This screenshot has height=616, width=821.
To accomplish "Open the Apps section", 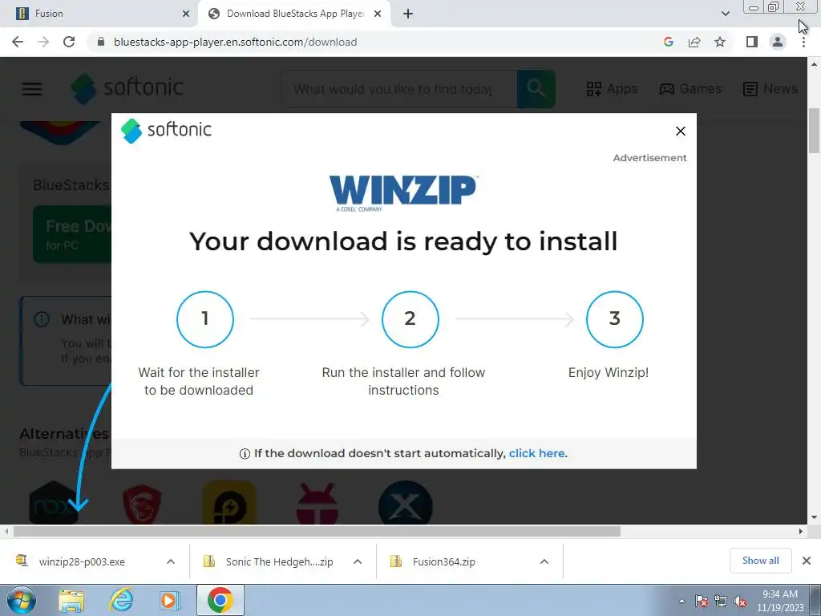I will point(612,88).
